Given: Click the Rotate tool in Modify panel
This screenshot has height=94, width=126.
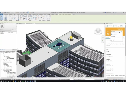Looking at the screenshot, I should (29, 19).
